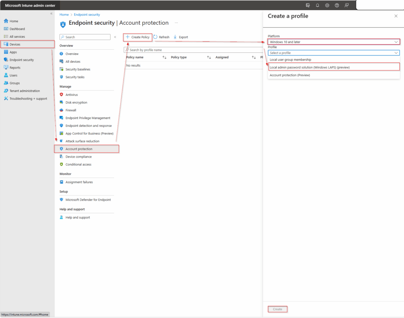This screenshot has width=404, height=318.
Task: Click the Refresh icon in toolbar
Action: pyautogui.click(x=155, y=37)
